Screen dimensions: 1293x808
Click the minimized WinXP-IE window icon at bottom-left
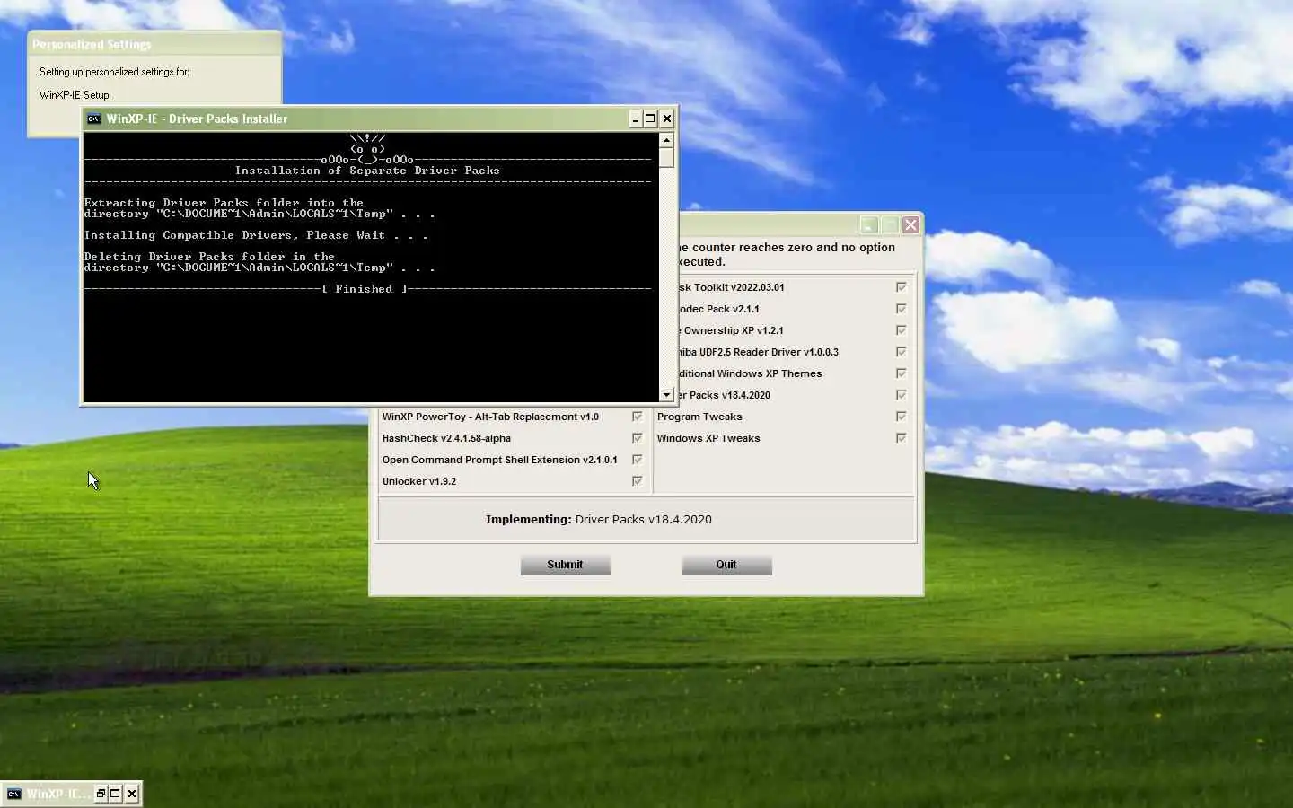[13, 794]
